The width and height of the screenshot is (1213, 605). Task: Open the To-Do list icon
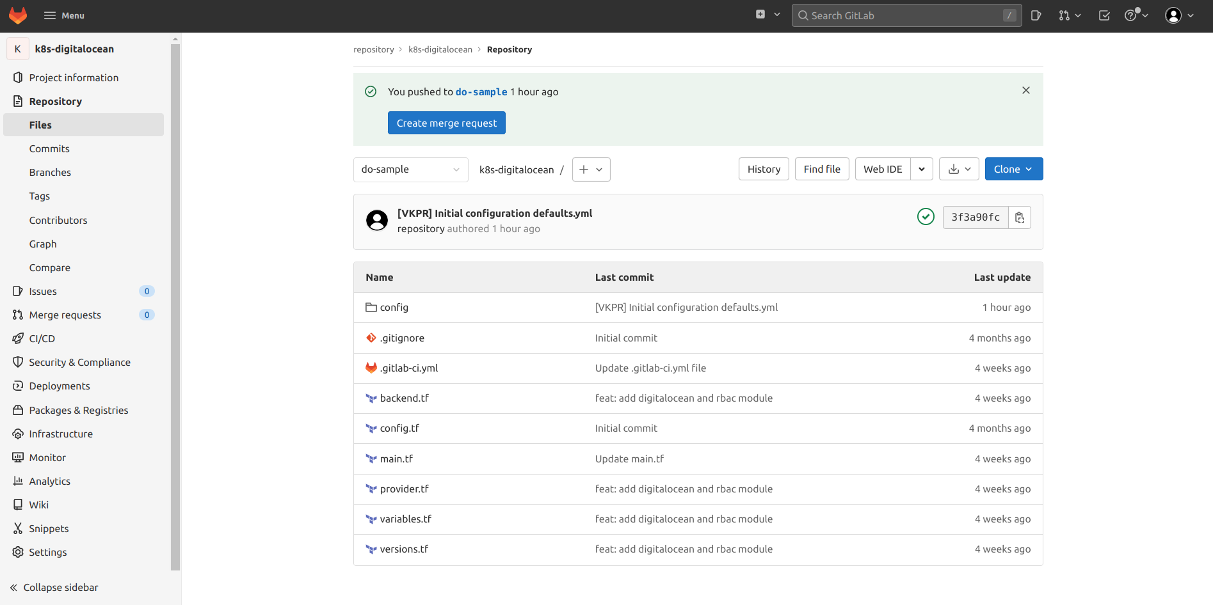pos(1104,15)
